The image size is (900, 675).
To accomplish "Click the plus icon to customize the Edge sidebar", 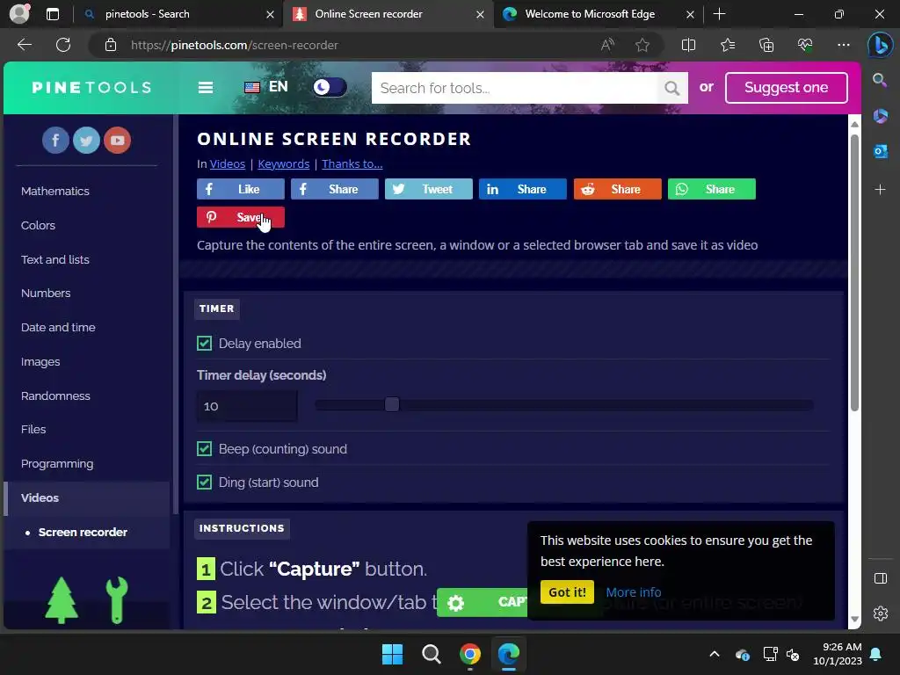I will pyautogui.click(x=880, y=190).
